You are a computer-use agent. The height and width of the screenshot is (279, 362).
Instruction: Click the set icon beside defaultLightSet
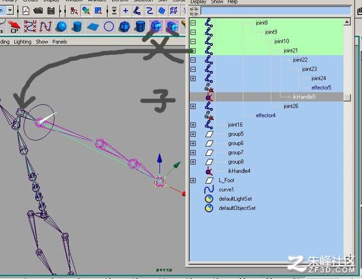(209, 199)
